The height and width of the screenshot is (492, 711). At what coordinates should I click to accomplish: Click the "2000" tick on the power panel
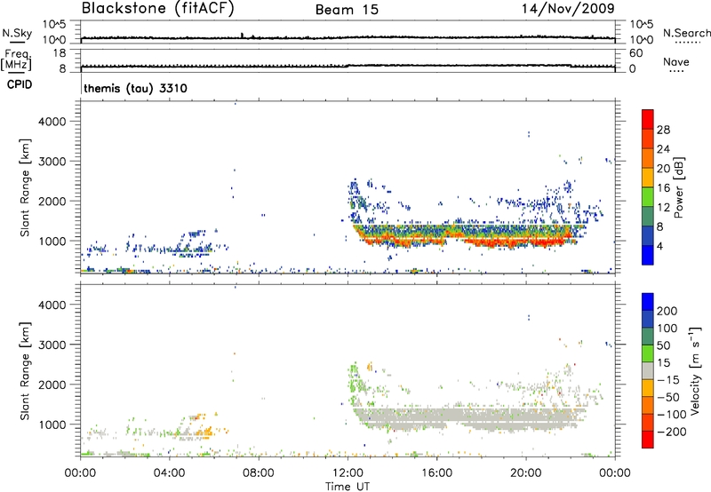coord(52,201)
